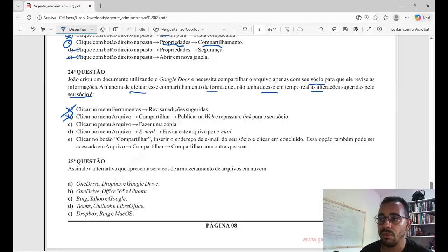Click option 'Fazer uma cópia' text
The width and height of the screenshot is (448, 252).
(x=158, y=124)
